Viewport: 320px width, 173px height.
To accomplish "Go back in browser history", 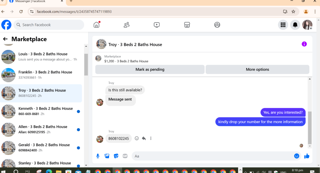I will click(x=3, y=12).
